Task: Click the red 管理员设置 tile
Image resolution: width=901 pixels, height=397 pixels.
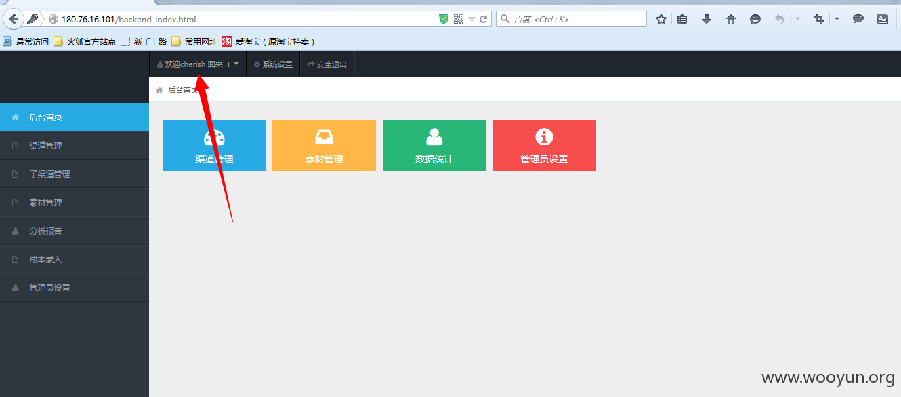Action: [x=544, y=145]
